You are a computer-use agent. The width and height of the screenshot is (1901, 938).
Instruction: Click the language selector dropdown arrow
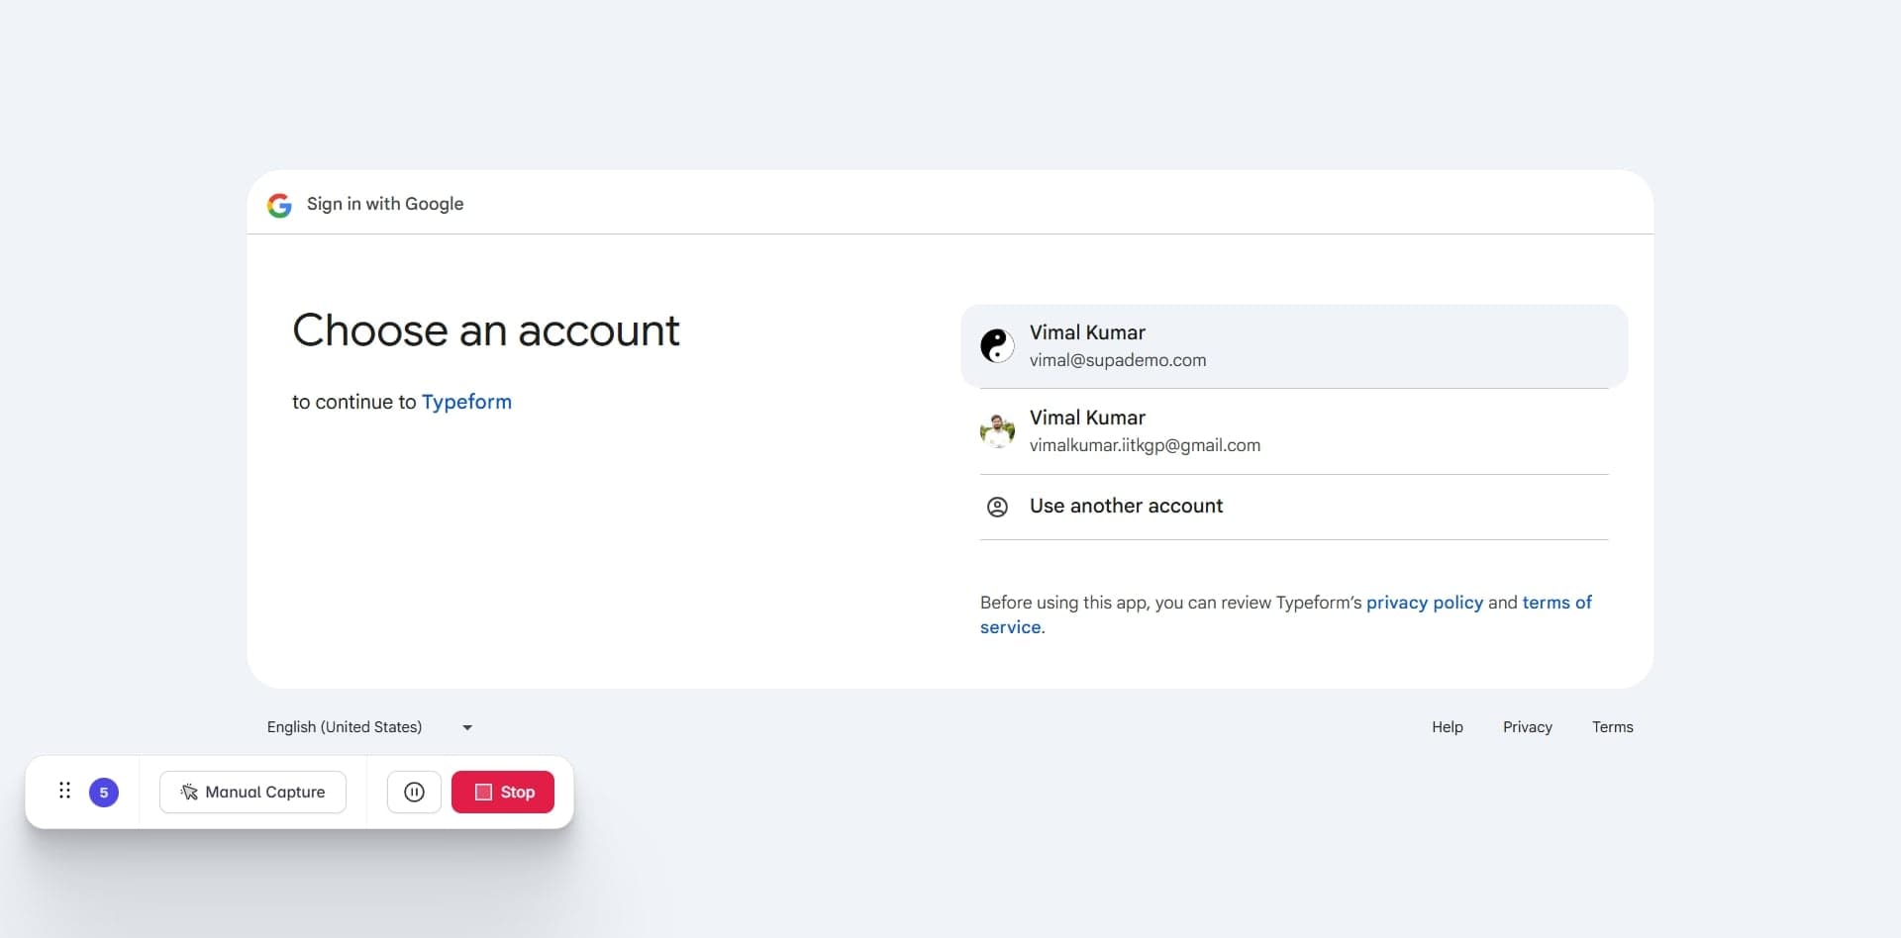click(x=467, y=727)
